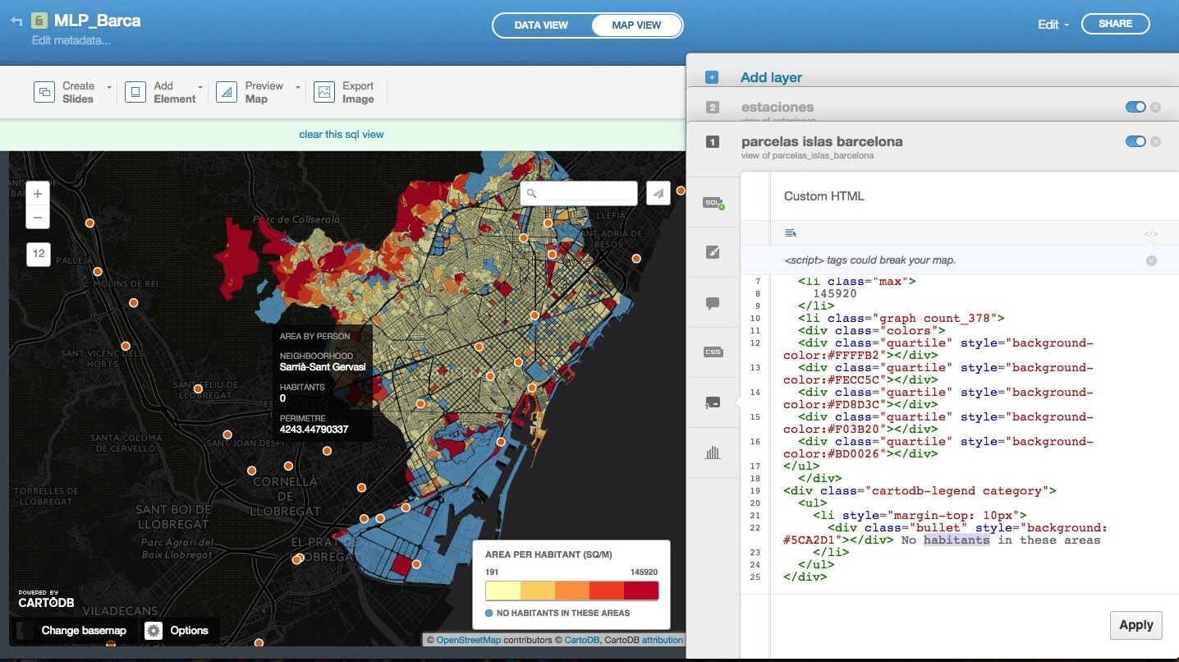This screenshot has height=662, width=1179.
Task: Apply the custom HTML legend
Action: pos(1135,625)
